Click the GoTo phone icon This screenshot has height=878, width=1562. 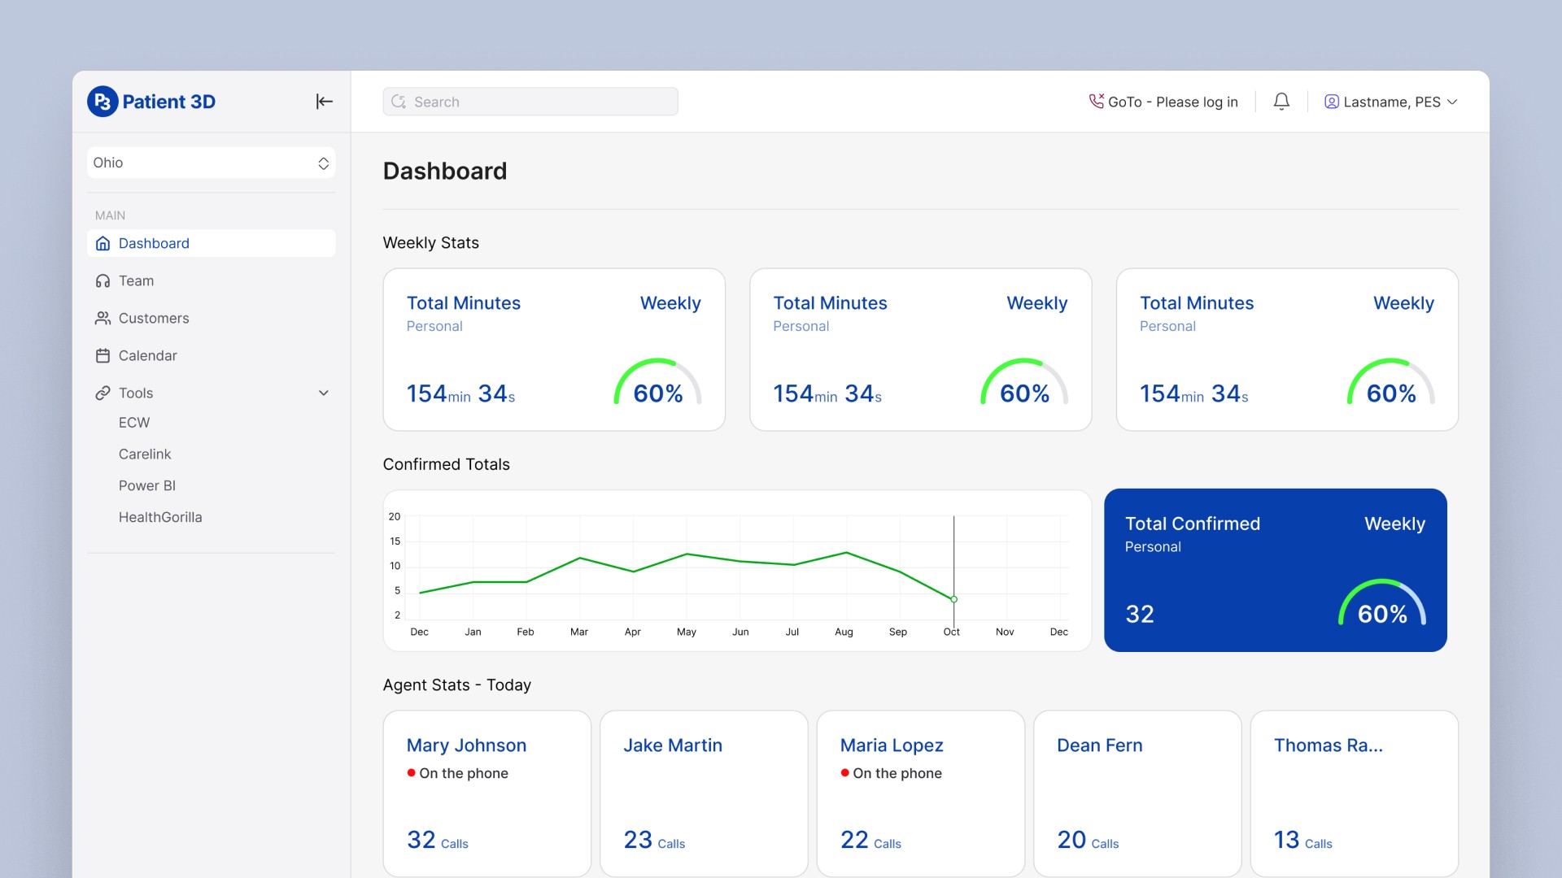click(x=1097, y=101)
